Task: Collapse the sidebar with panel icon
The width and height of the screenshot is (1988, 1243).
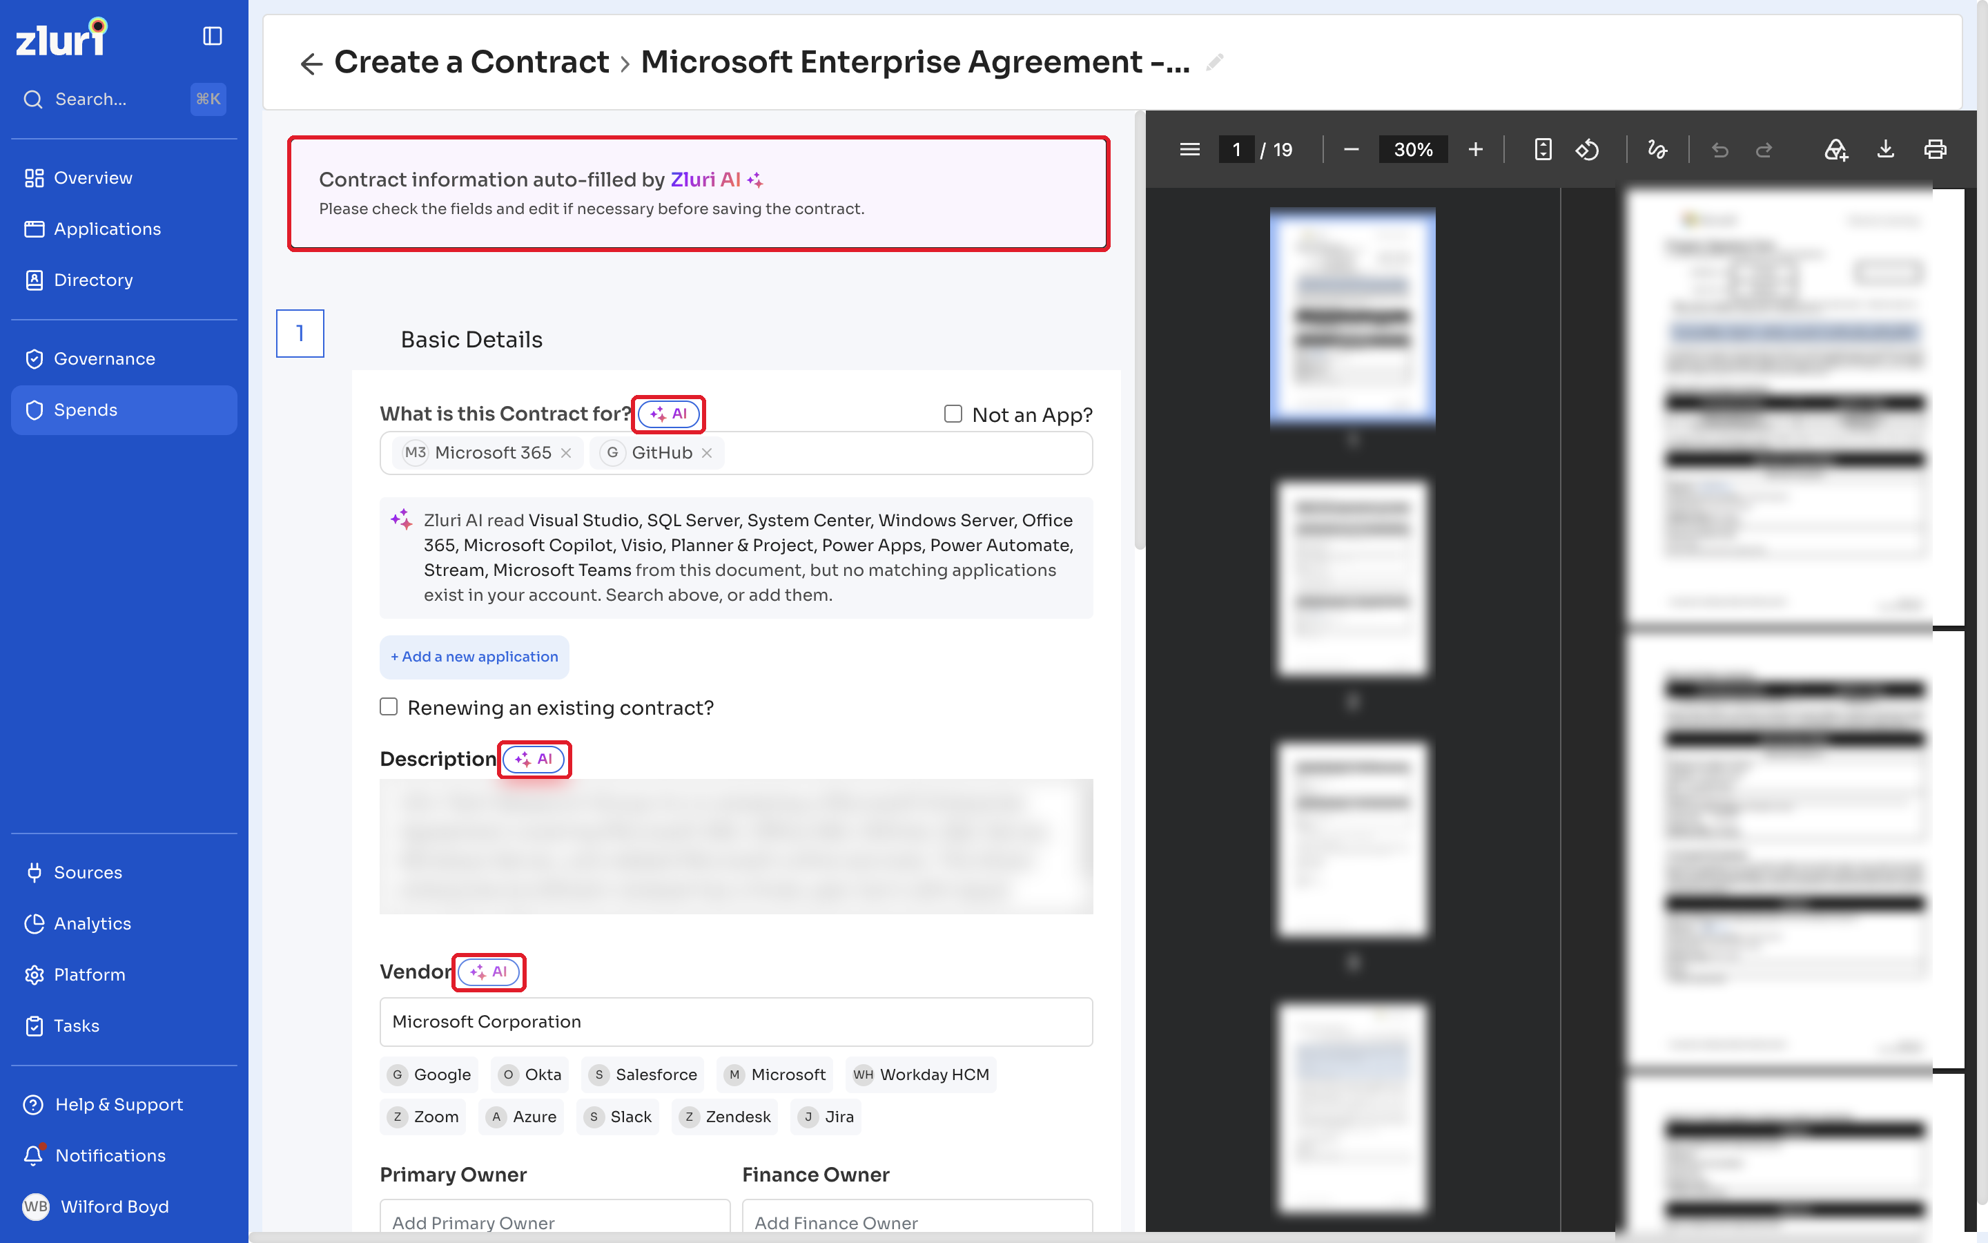Action: (x=212, y=36)
